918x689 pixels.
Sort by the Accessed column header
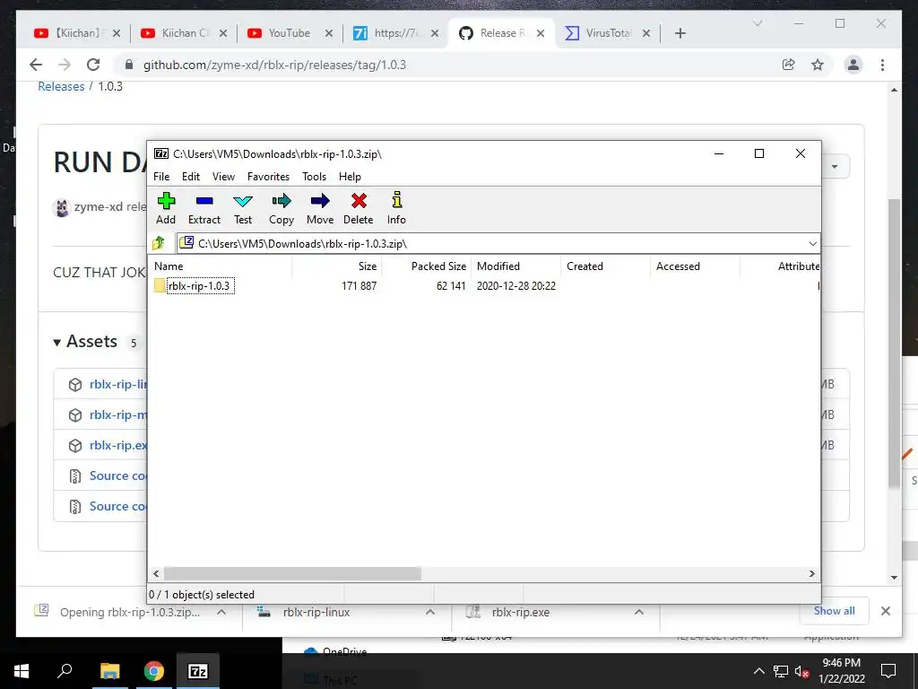[695, 266]
